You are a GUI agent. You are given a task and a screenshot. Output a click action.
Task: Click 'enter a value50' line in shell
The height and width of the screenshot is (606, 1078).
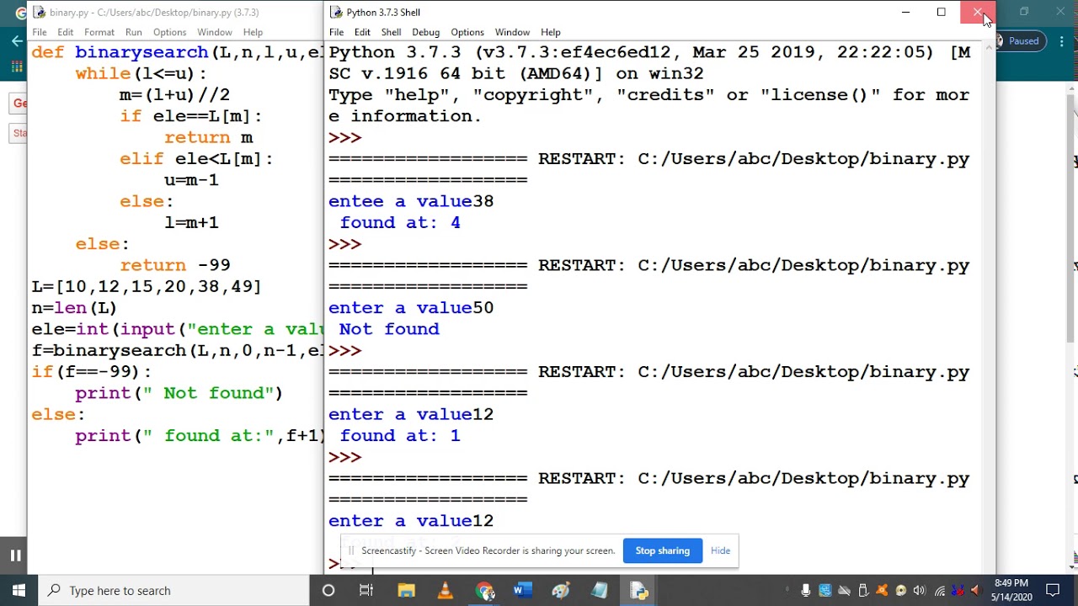point(411,308)
